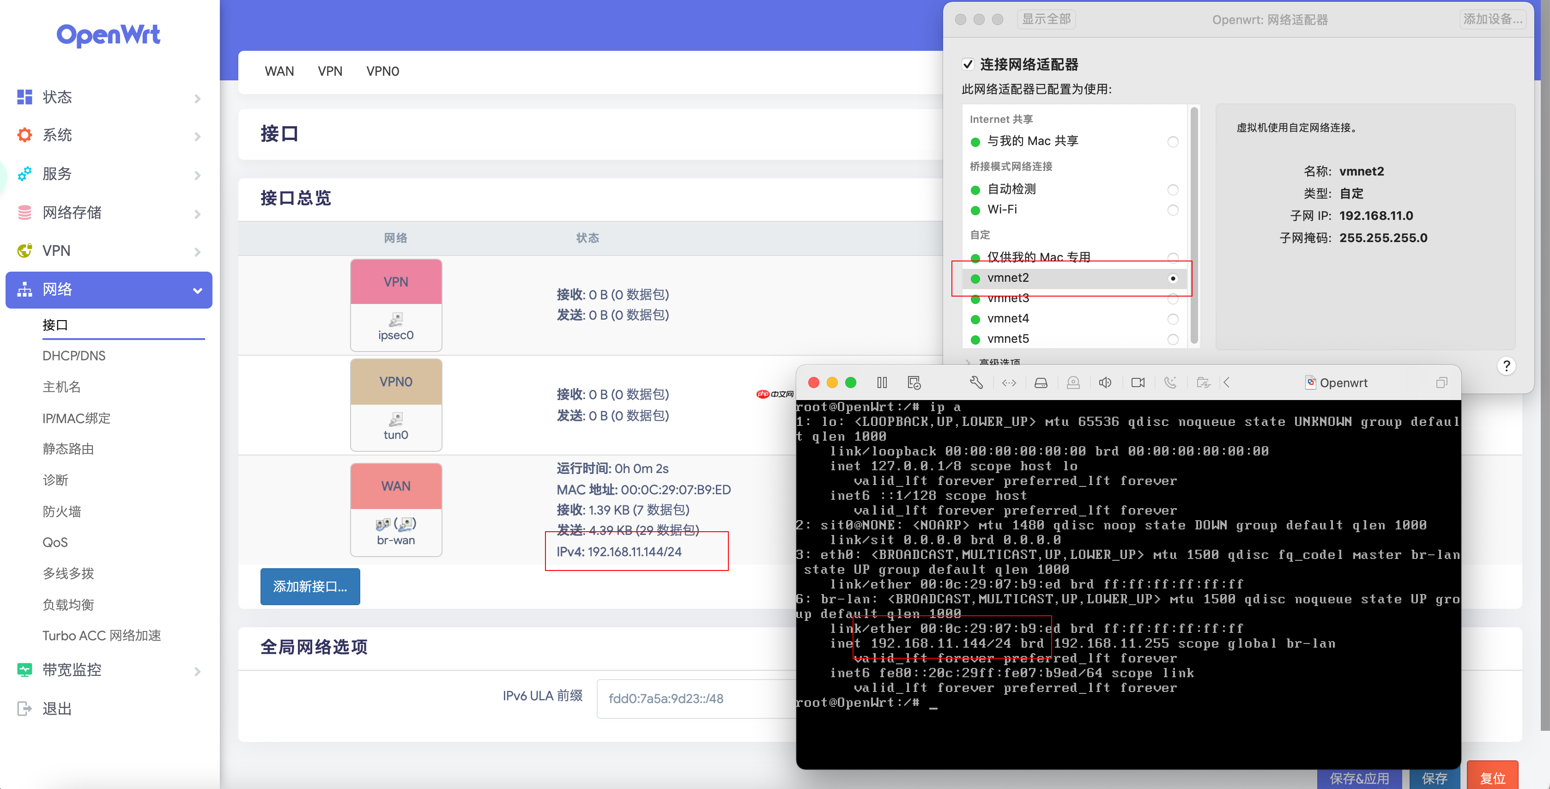Image resolution: width=1550 pixels, height=789 pixels.
Task: Open the snapshot icon in VM toolbar
Action: (914, 382)
